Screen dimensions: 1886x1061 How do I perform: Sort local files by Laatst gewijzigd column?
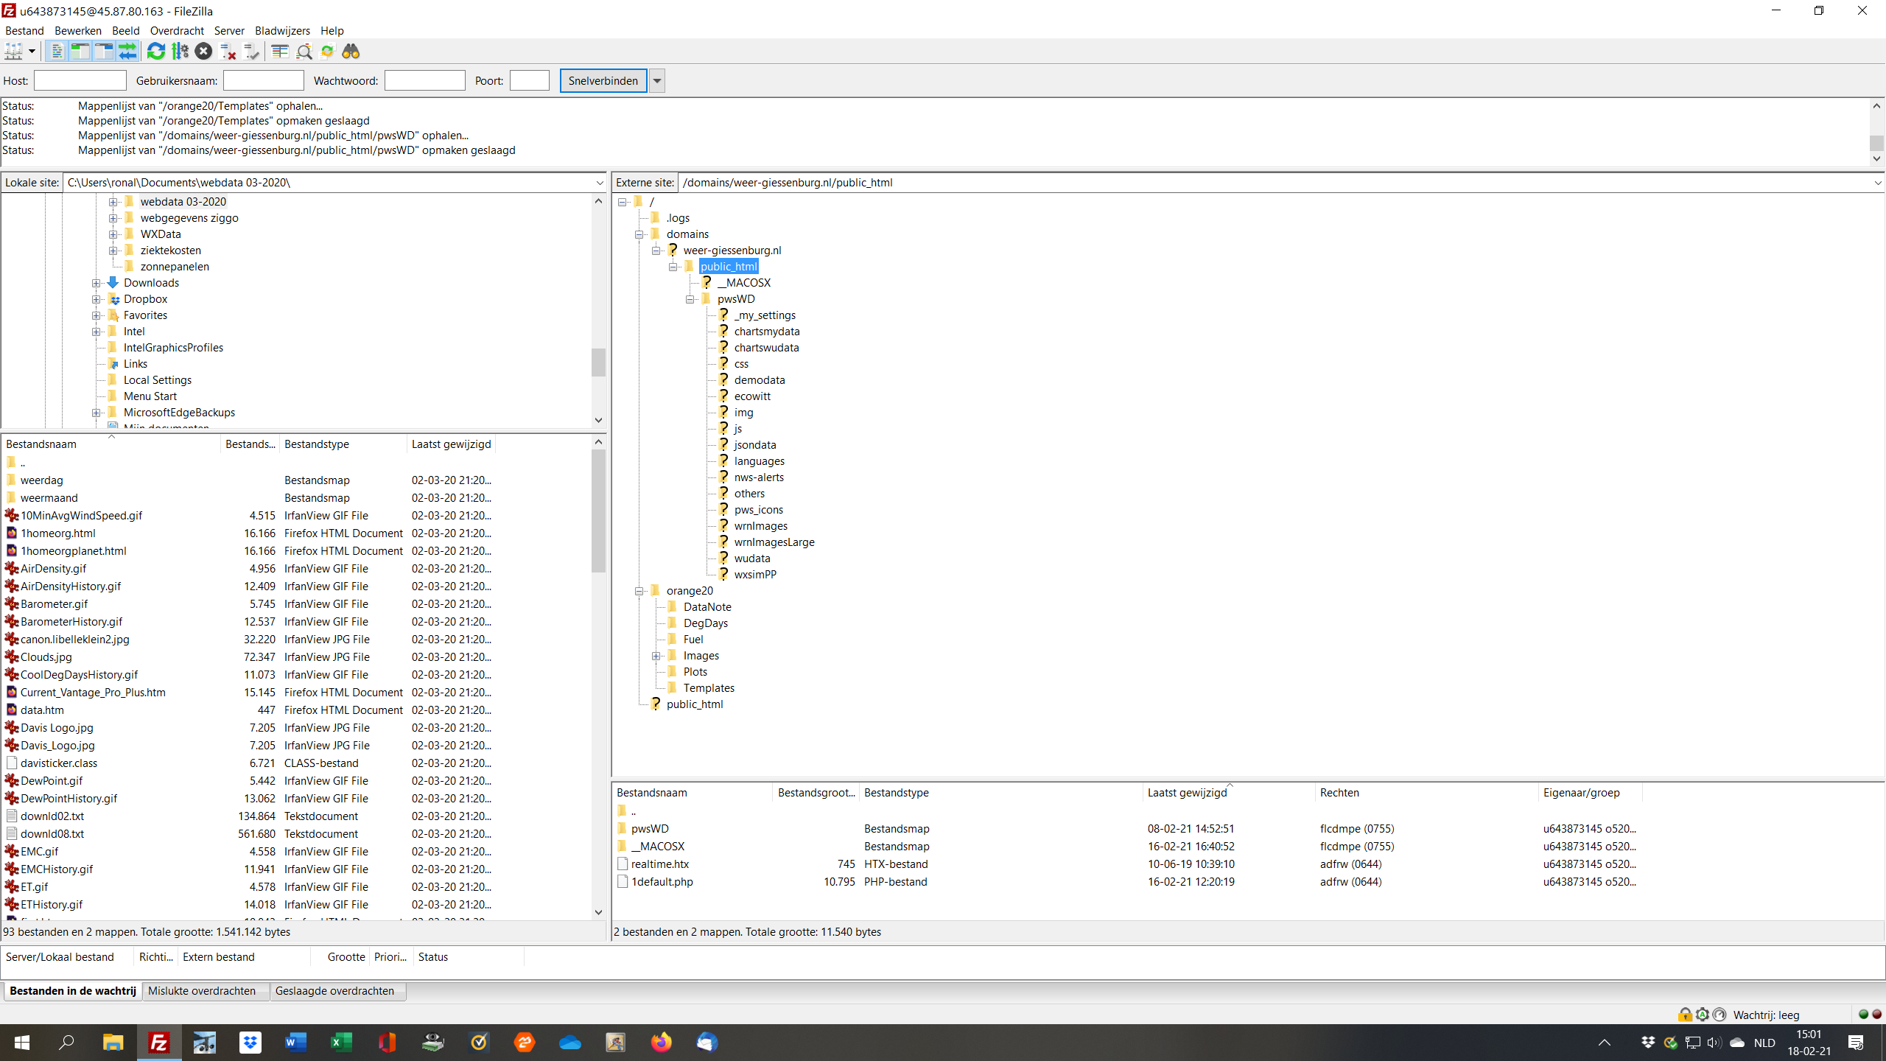click(x=451, y=444)
